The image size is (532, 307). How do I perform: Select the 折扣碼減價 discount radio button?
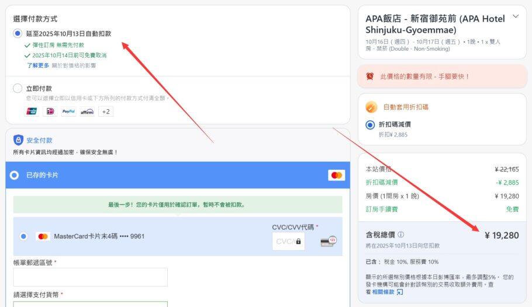point(370,125)
